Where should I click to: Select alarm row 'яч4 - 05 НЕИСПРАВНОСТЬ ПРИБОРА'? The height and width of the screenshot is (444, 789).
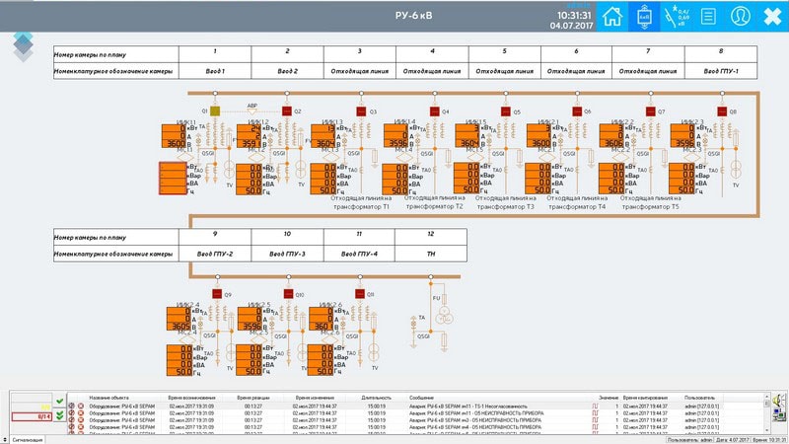pos(415,427)
